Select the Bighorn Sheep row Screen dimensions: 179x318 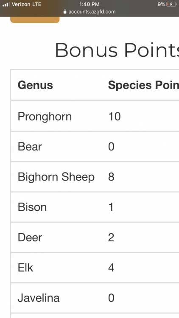pos(95,177)
